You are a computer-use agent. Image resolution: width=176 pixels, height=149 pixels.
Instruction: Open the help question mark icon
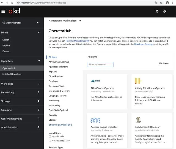pyautogui.click(x=164, y=11)
